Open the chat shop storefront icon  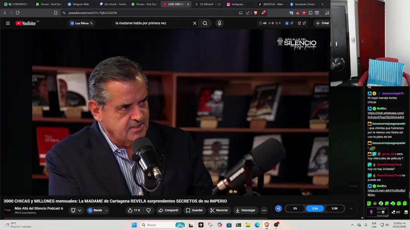(406, 212)
